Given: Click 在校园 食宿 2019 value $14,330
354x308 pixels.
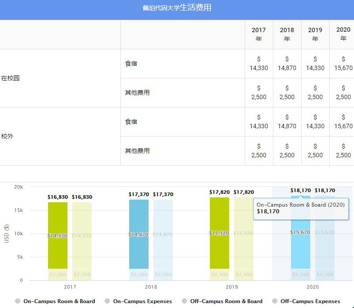Looking at the screenshot, I should [x=315, y=63].
